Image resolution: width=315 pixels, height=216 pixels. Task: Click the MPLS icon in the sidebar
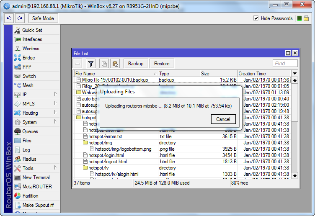point(18,104)
